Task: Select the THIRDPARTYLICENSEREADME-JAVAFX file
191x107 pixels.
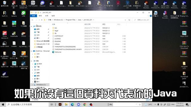Action: click(x=68, y=49)
